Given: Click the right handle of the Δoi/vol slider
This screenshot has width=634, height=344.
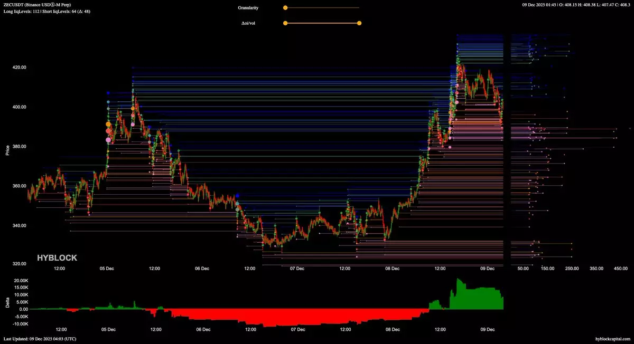Looking at the screenshot, I should click(359, 23).
